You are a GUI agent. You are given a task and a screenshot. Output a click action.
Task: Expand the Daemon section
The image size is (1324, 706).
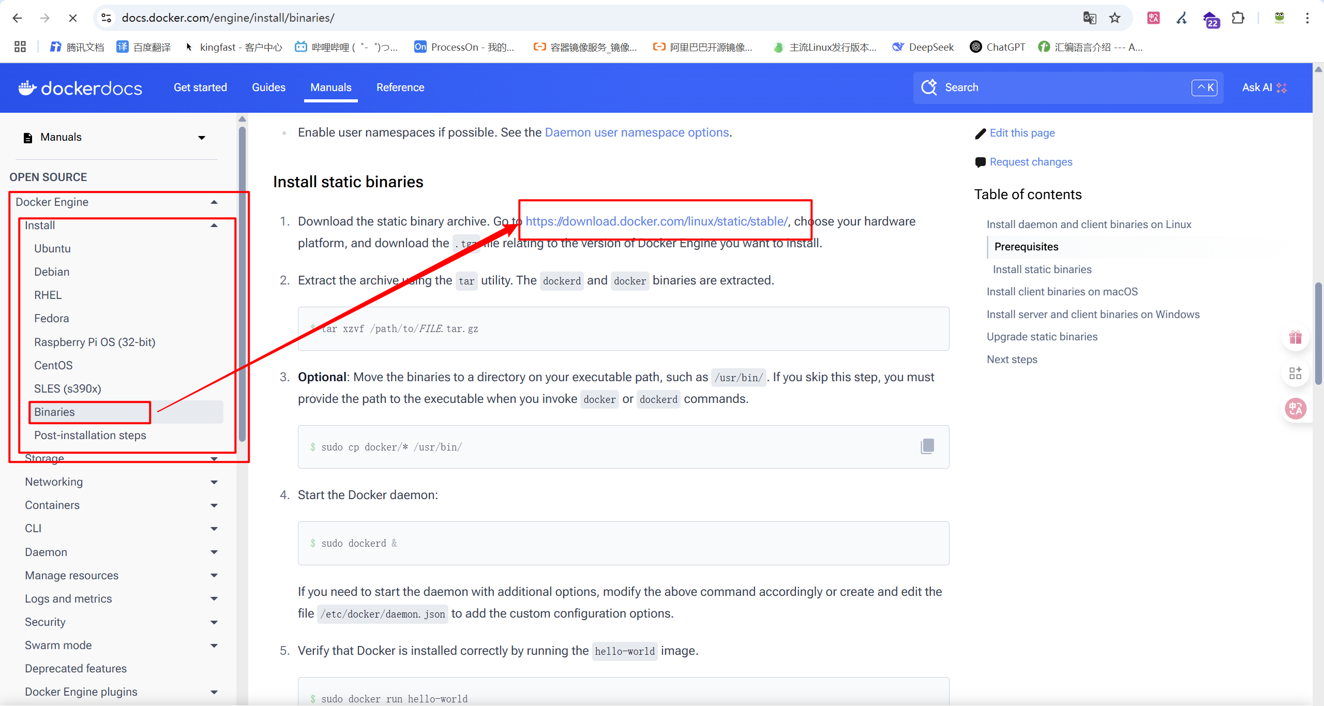214,552
